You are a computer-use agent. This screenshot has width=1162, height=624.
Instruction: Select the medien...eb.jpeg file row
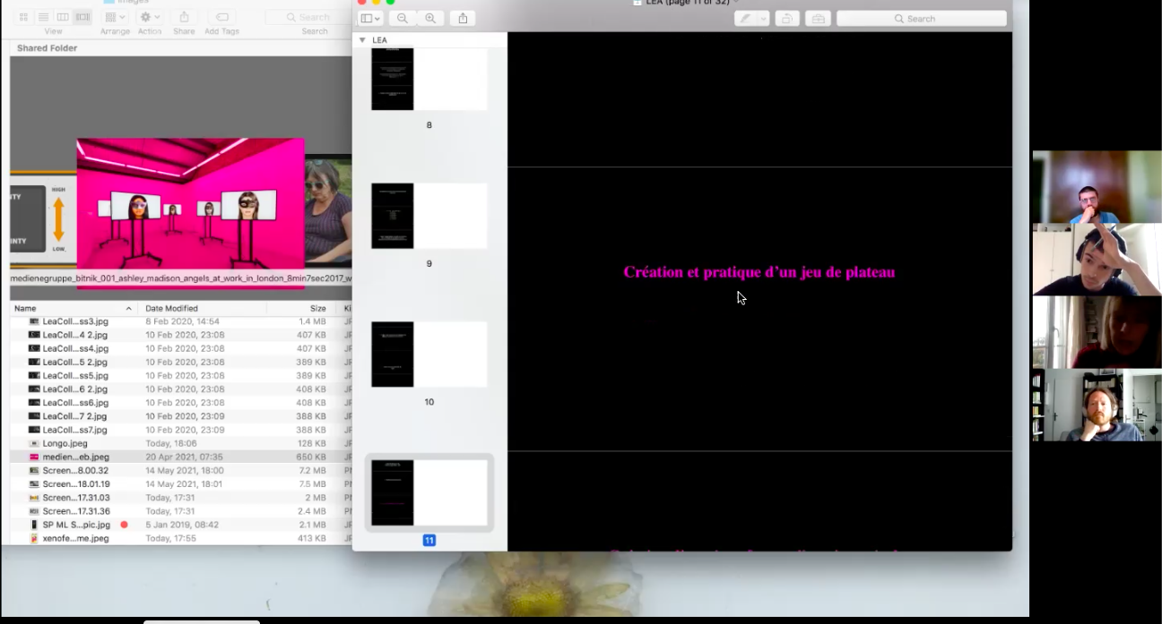180,457
